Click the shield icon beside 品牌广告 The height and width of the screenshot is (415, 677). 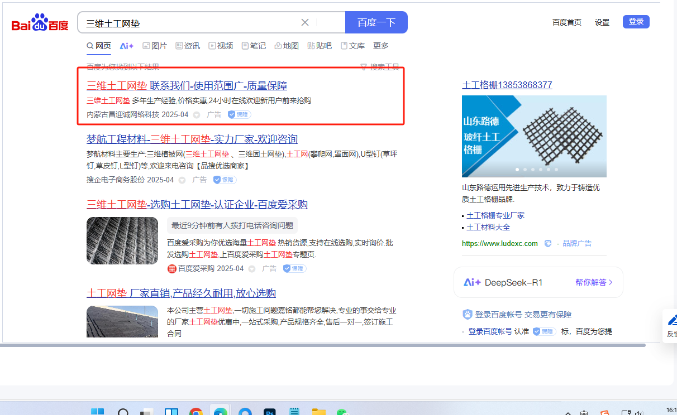click(x=548, y=243)
